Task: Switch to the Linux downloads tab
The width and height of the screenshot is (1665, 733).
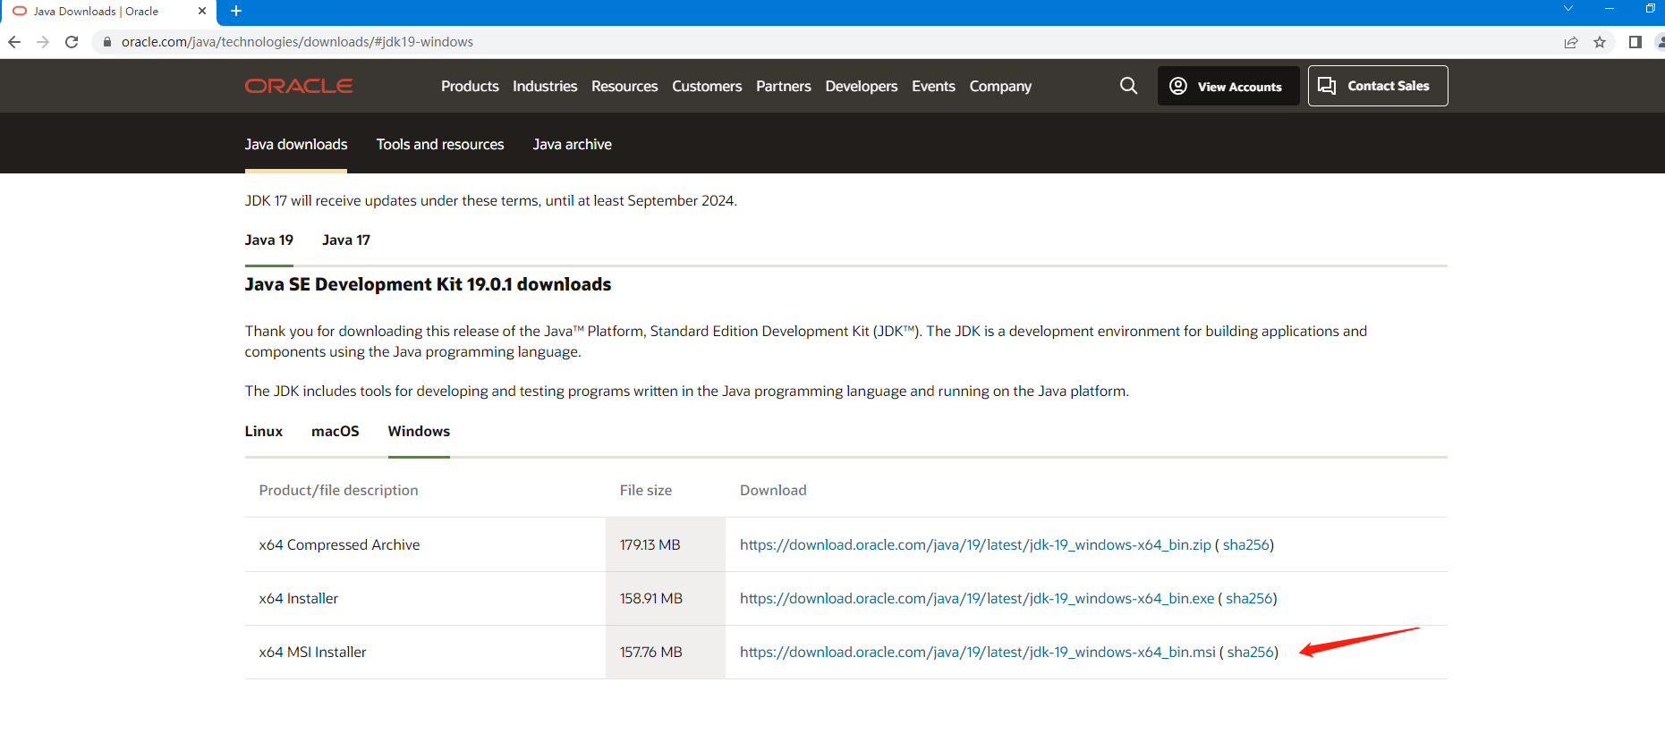Action: [264, 431]
